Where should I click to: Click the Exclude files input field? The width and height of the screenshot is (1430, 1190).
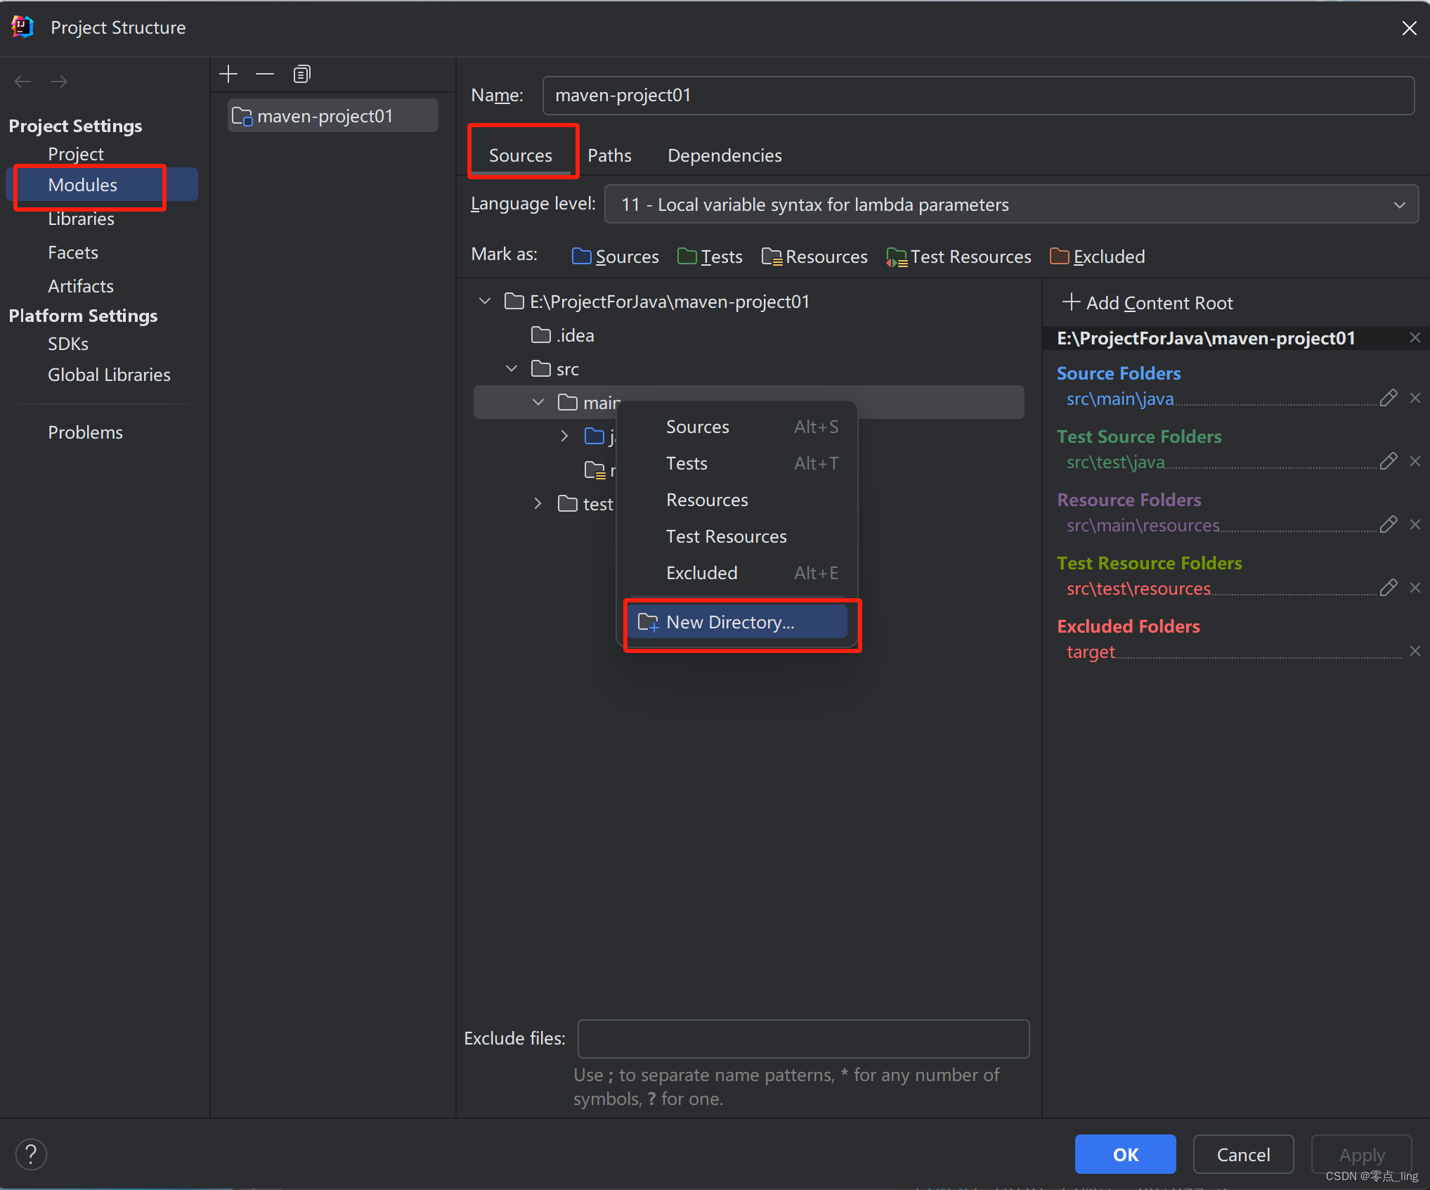click(x=803, y=1038)
